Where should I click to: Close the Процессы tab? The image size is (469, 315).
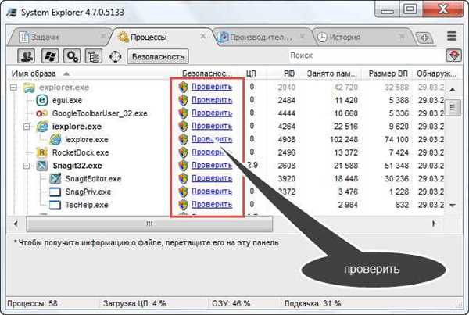tap(202, 36)
